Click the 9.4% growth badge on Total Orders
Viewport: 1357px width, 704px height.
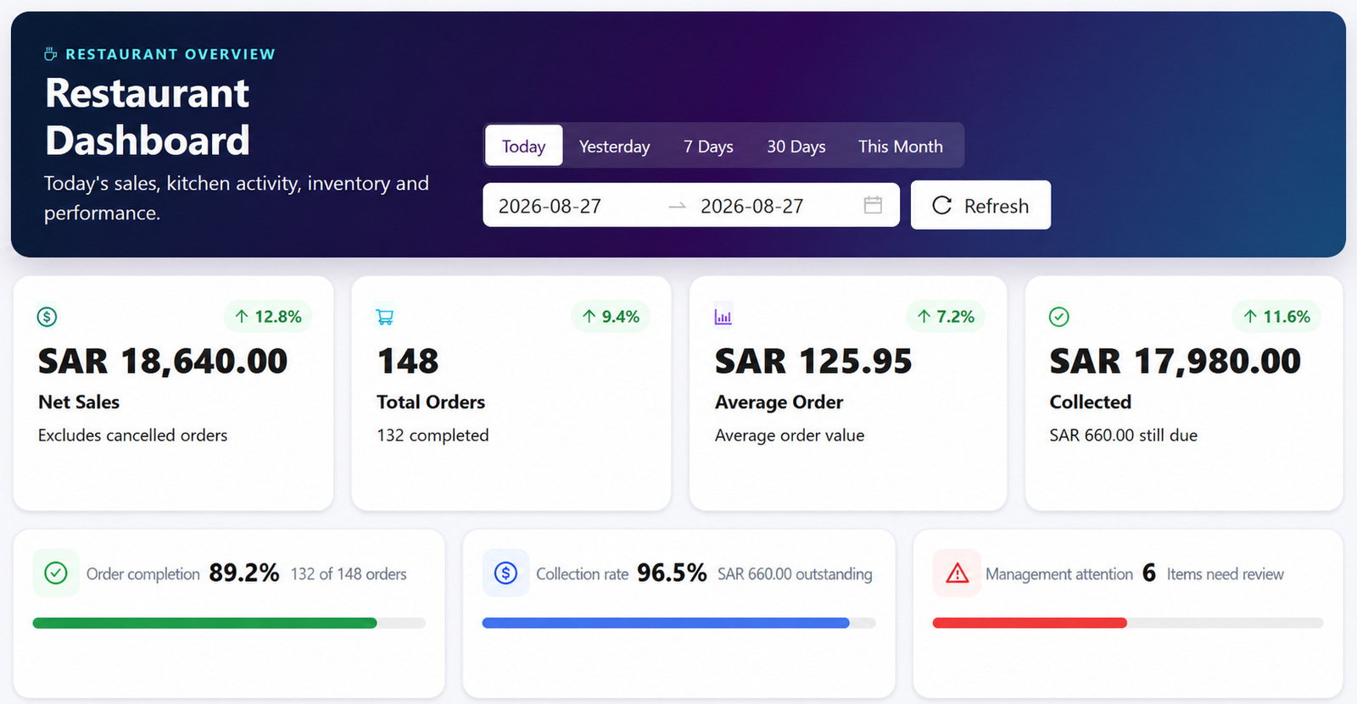[611, 316]
